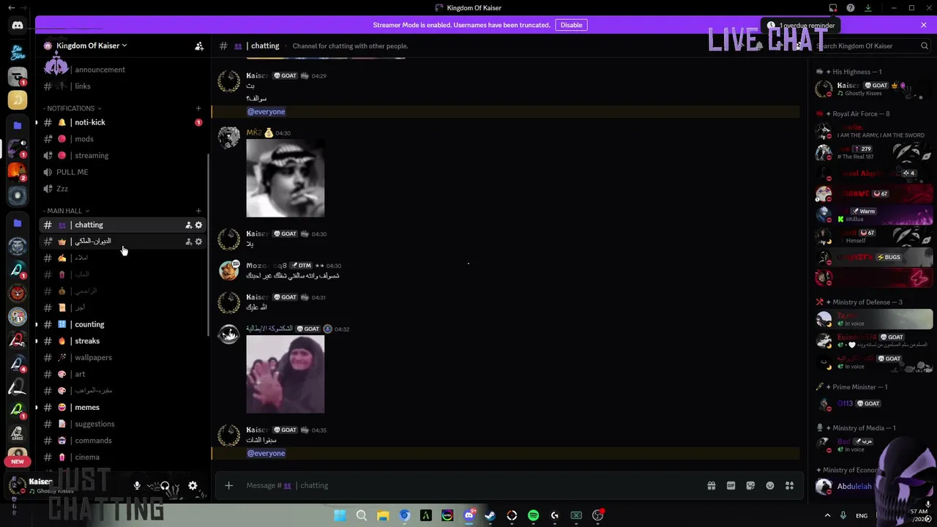This screenshot has height=527, width=937.
Task: Join the Zzz voice channel
Action: (122, 189)
